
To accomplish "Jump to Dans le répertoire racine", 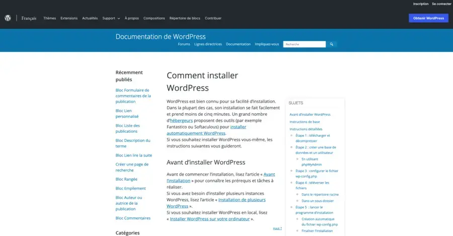I will pos(320,194).
